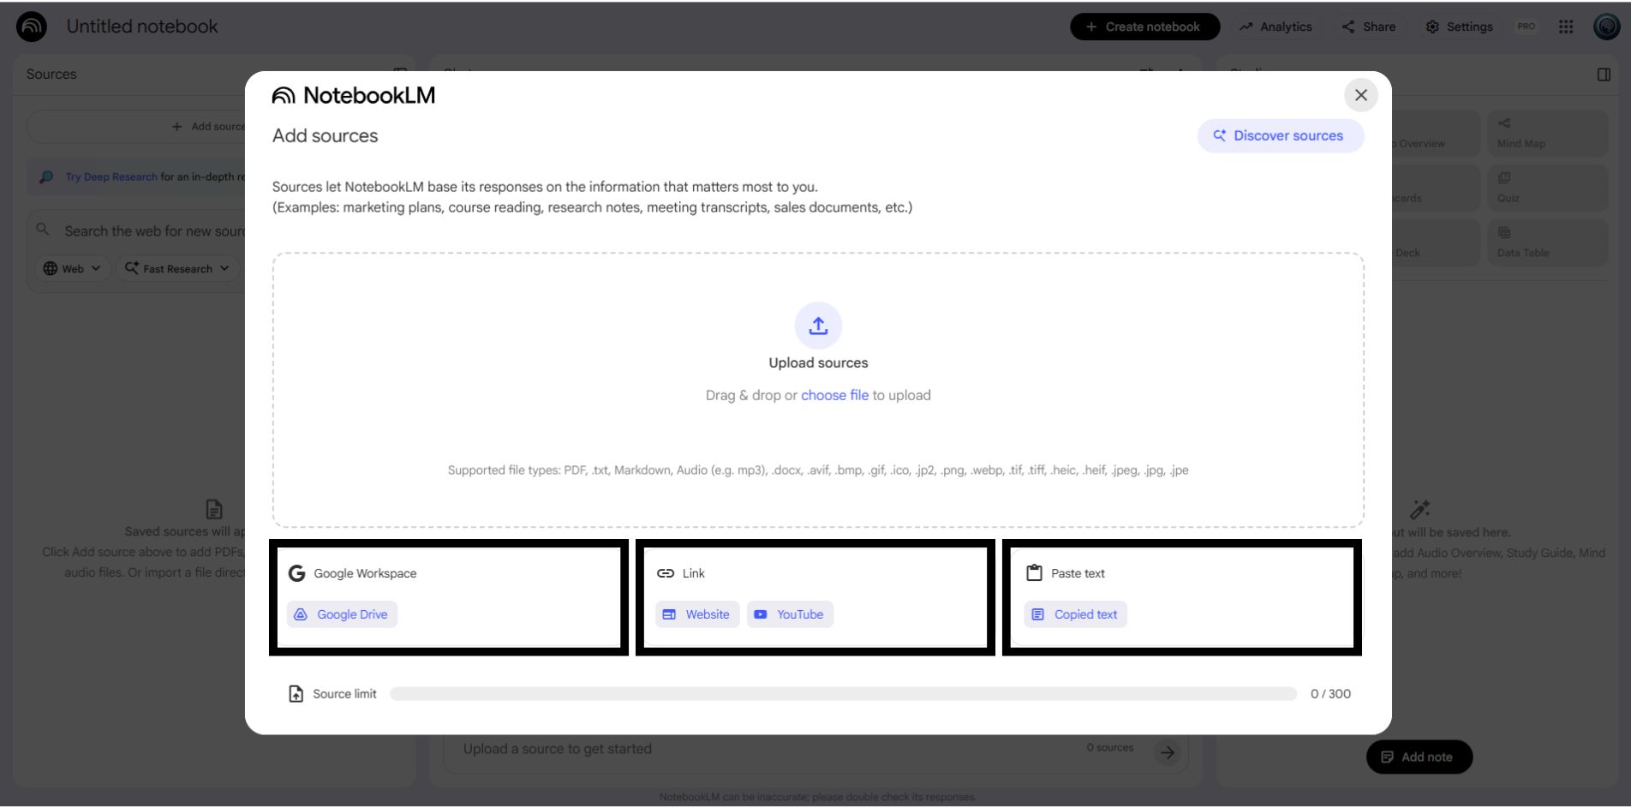
Task: Click the NotebookLM logo in dialog header
Action: (x=353, y=95)
